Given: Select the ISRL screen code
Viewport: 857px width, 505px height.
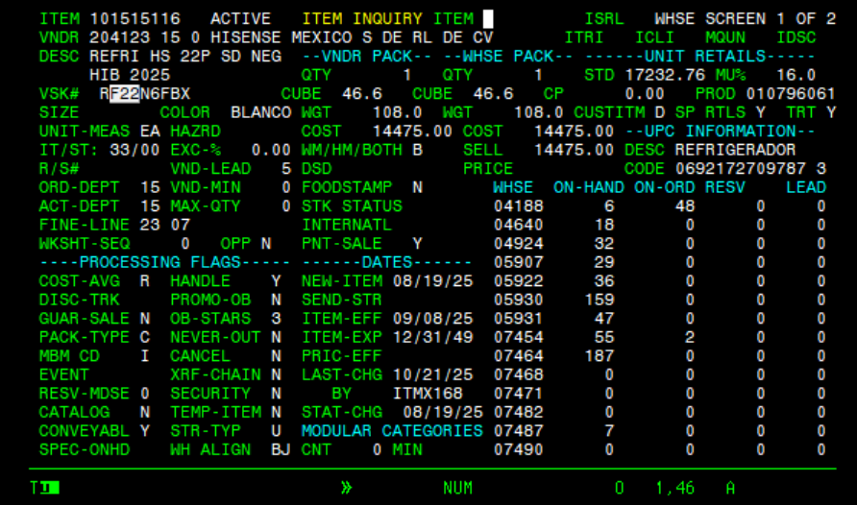Looking at the screenshot, I should pyautogui.click(x=604, y=18).
